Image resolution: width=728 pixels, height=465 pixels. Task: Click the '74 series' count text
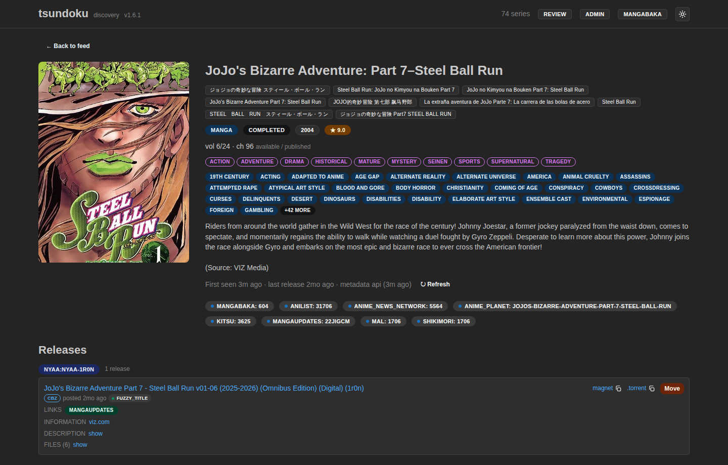point(516,14)
